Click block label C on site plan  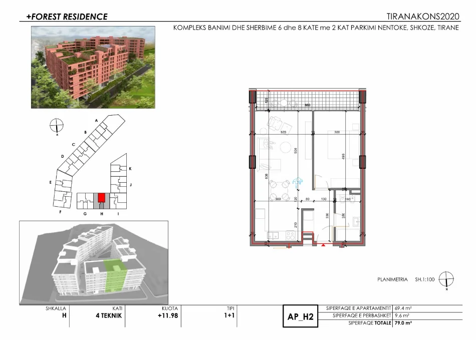pyautogui.click(x=74, y=144)
